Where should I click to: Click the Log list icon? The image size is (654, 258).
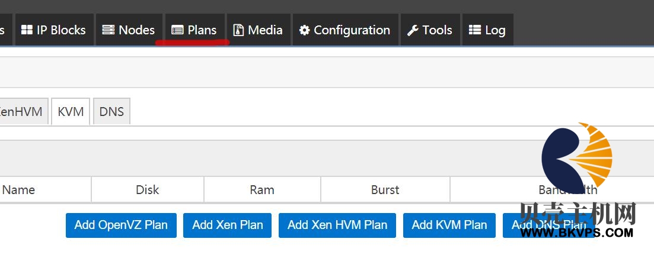click(475, 30)
